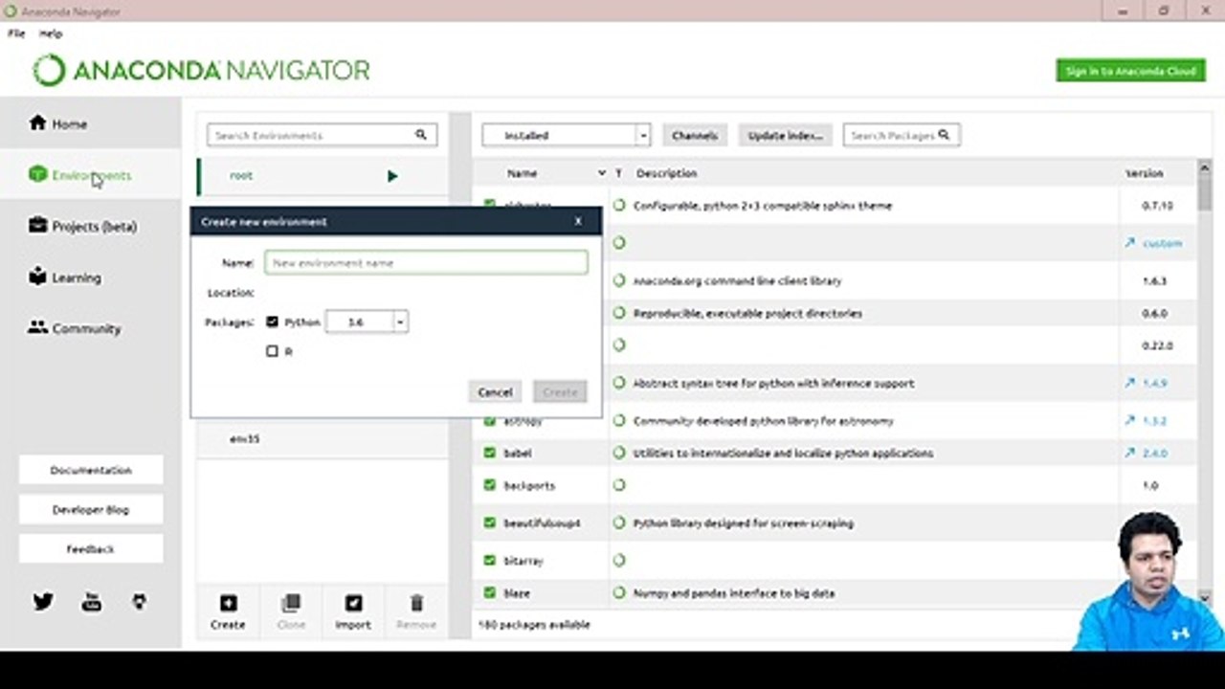Click the Search Packages field
Viewport: 1225px width, 689px height.
click(x=902, y=135)
